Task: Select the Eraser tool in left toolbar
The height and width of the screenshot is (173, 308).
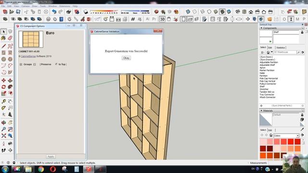Action: tap(10, 38)
